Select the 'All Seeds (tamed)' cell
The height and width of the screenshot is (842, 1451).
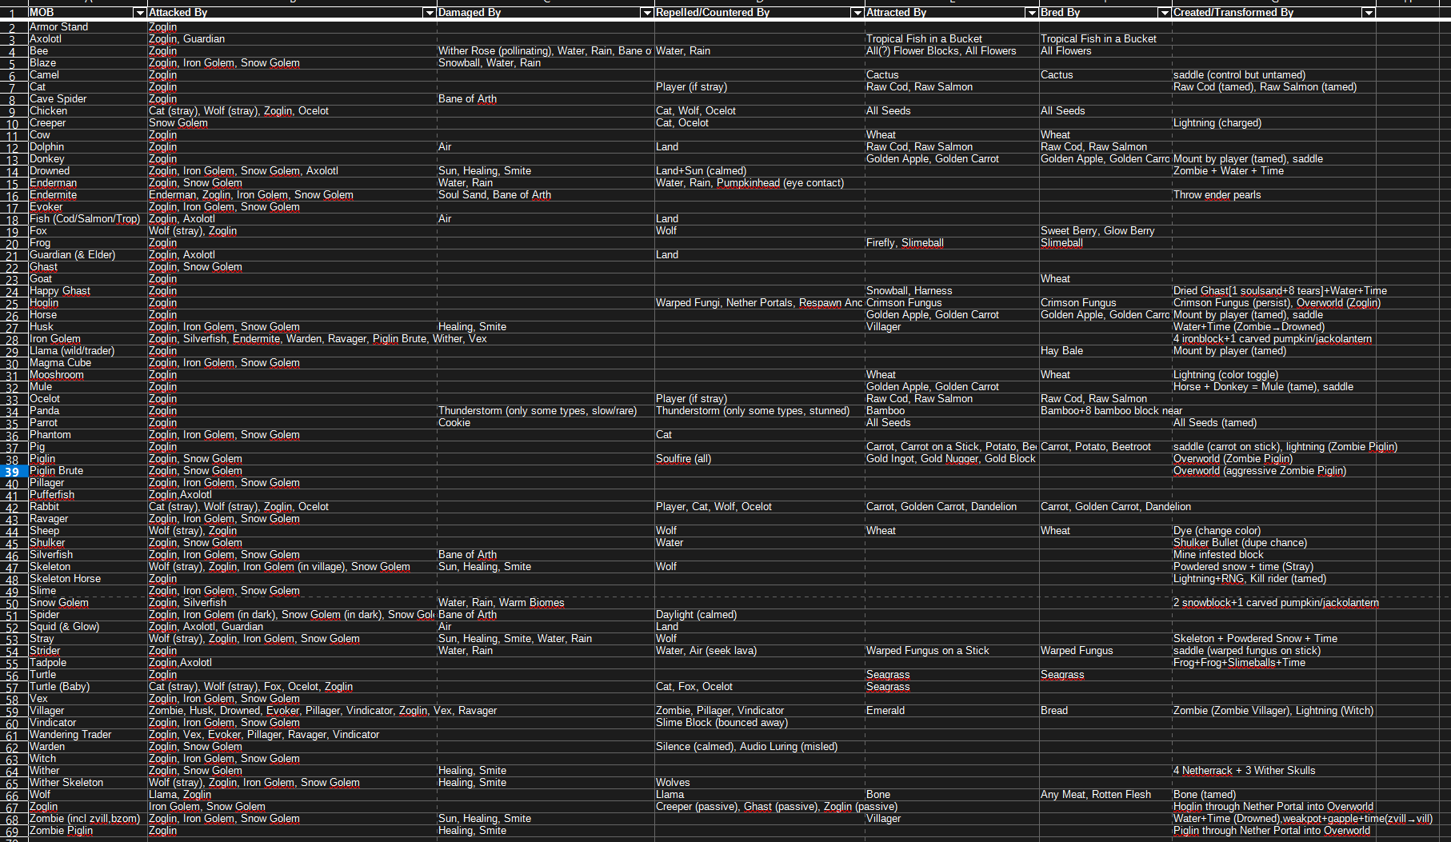point(1273,423)
